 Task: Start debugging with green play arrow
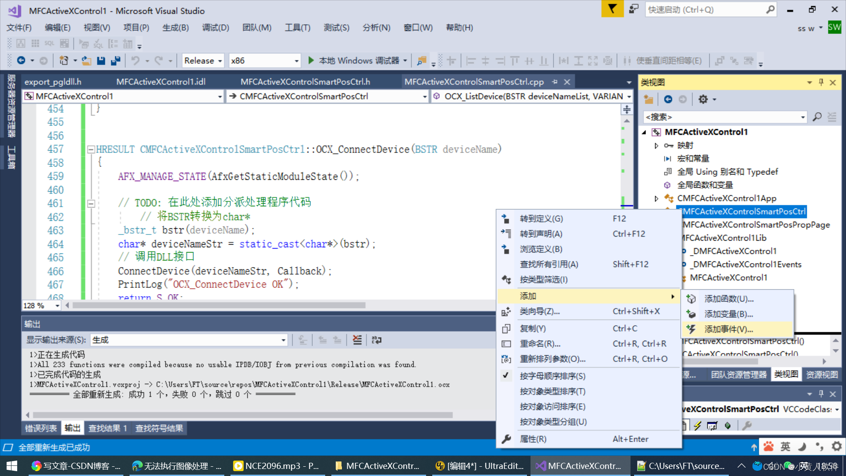pyautogui.click(x=311, y=60)
